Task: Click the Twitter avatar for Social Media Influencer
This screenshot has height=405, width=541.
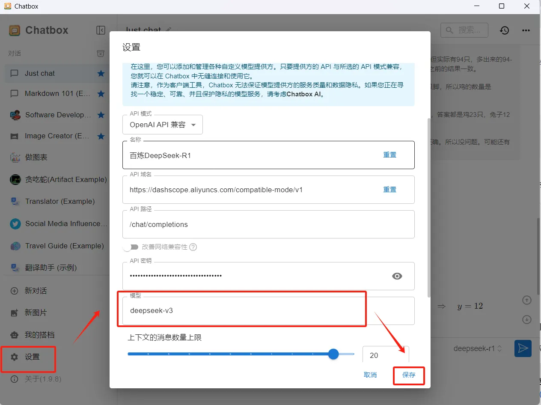Action: [15, 223]
